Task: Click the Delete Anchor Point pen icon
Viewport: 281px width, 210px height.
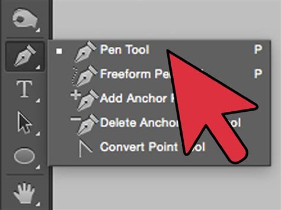Action: 85,125
